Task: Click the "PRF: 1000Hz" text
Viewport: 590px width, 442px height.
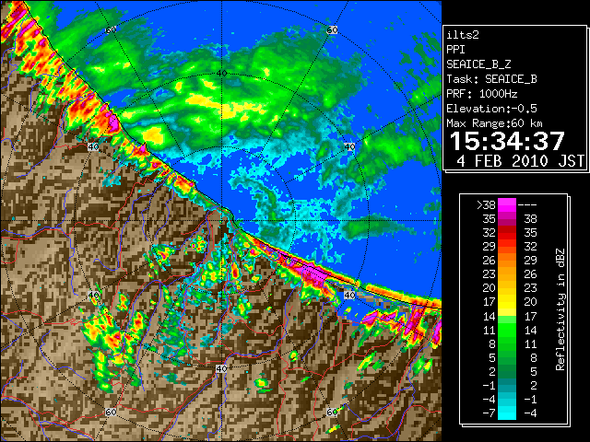Action: pos(481,94)
